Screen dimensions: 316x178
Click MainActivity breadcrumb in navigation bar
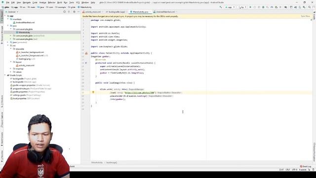coord(84,7)
